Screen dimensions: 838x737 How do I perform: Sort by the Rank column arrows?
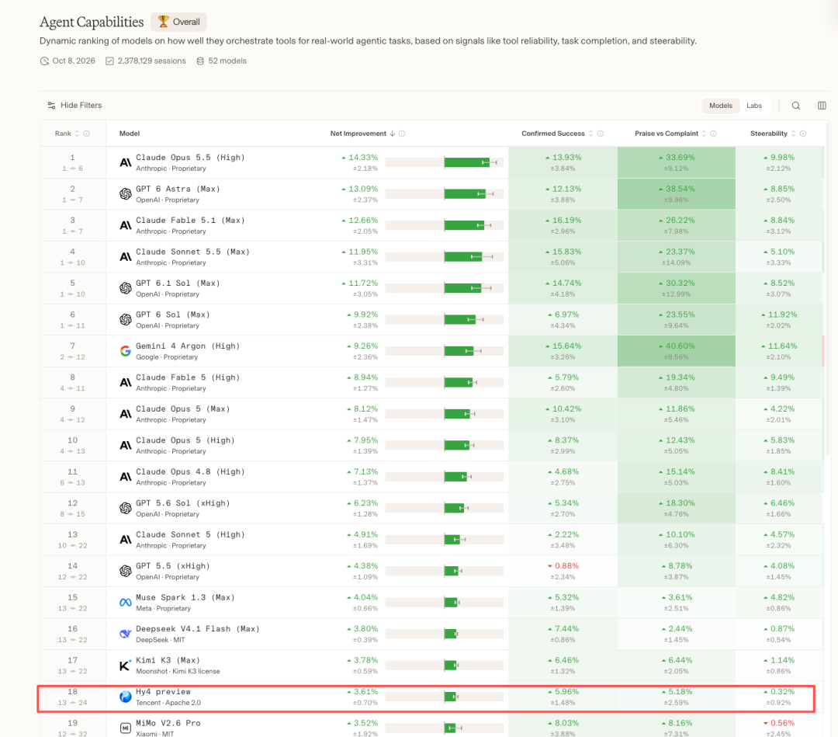77,134
